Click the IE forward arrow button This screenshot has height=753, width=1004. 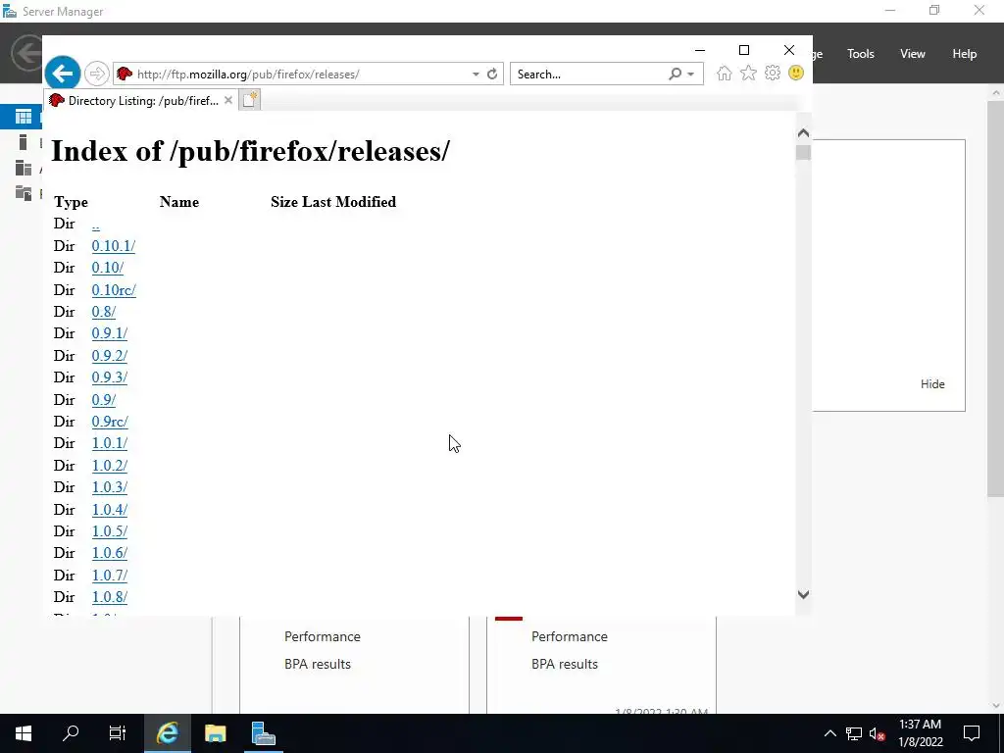click(x=97, y=74)
